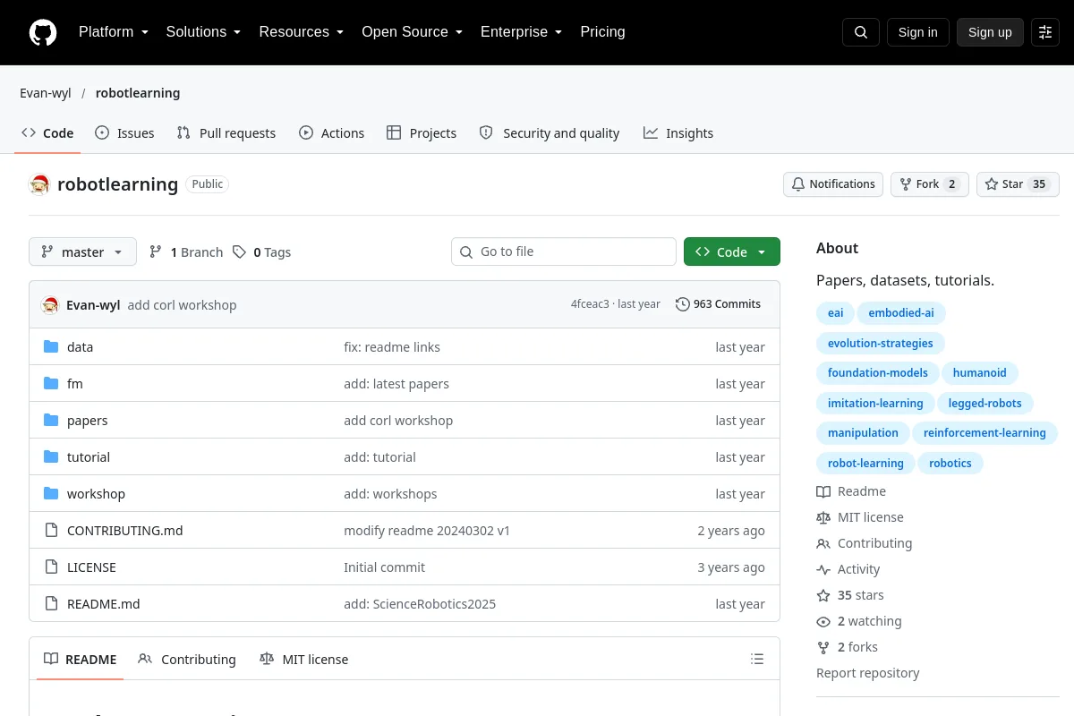View the 0 Tags link
Screen dimensions: 1074x716
261,252
